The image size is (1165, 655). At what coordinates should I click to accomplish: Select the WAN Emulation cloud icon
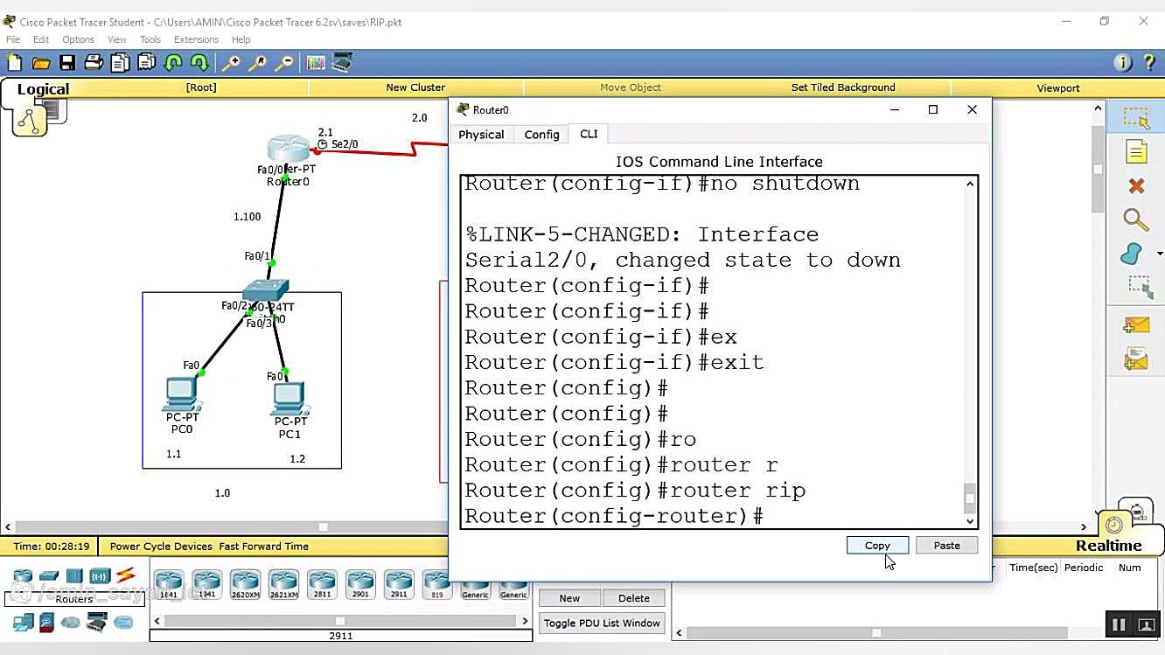tap(71, 623)
